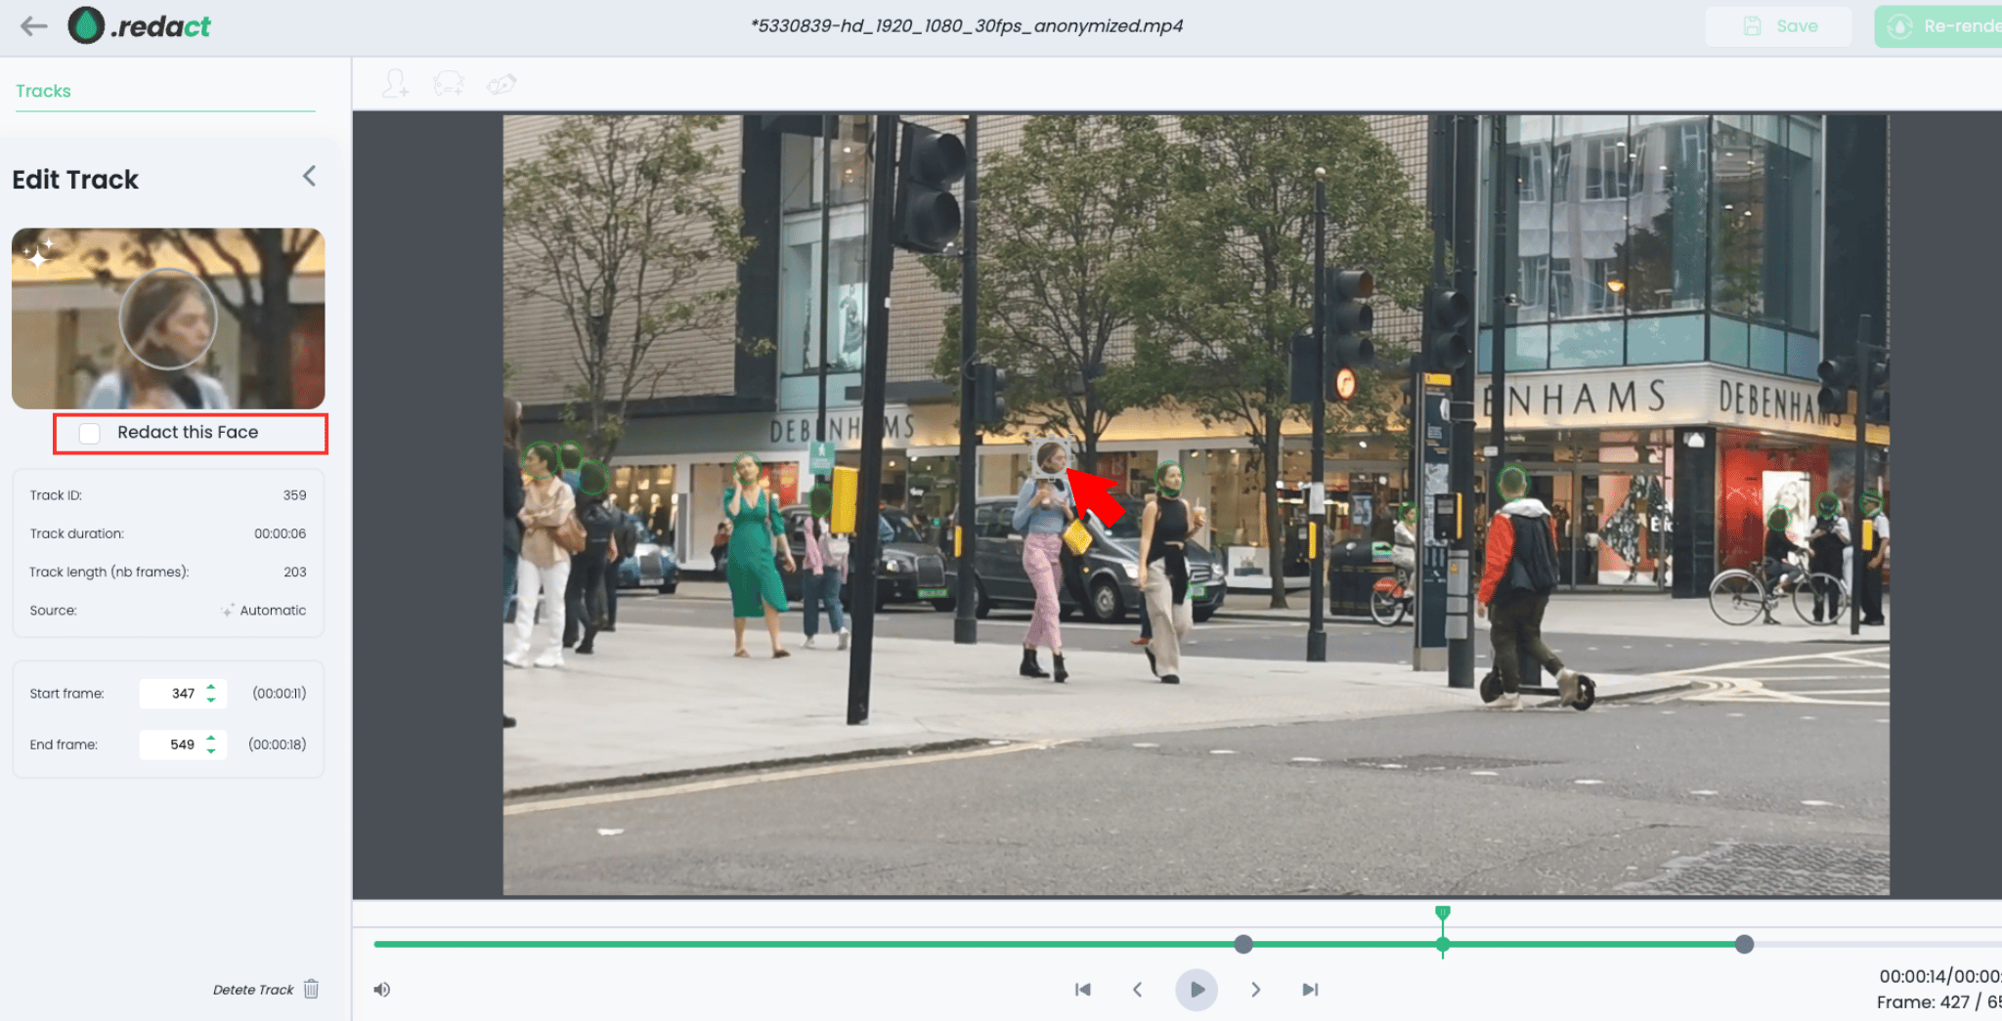This screenshot has width=2002, height=1021.
Task: Click the trash icon next to Delete Track
Action: point(311,989)
